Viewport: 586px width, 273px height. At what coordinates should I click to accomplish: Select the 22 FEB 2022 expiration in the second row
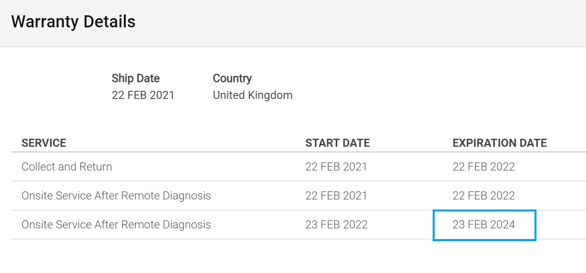(483, 196)
